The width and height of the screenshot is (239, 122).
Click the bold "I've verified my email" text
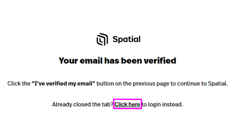tap(63, 84)
